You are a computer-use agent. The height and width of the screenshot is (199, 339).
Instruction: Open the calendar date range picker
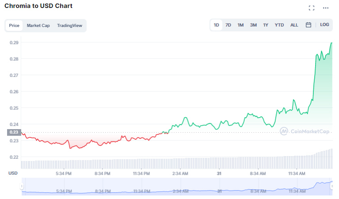pos(309,25)
